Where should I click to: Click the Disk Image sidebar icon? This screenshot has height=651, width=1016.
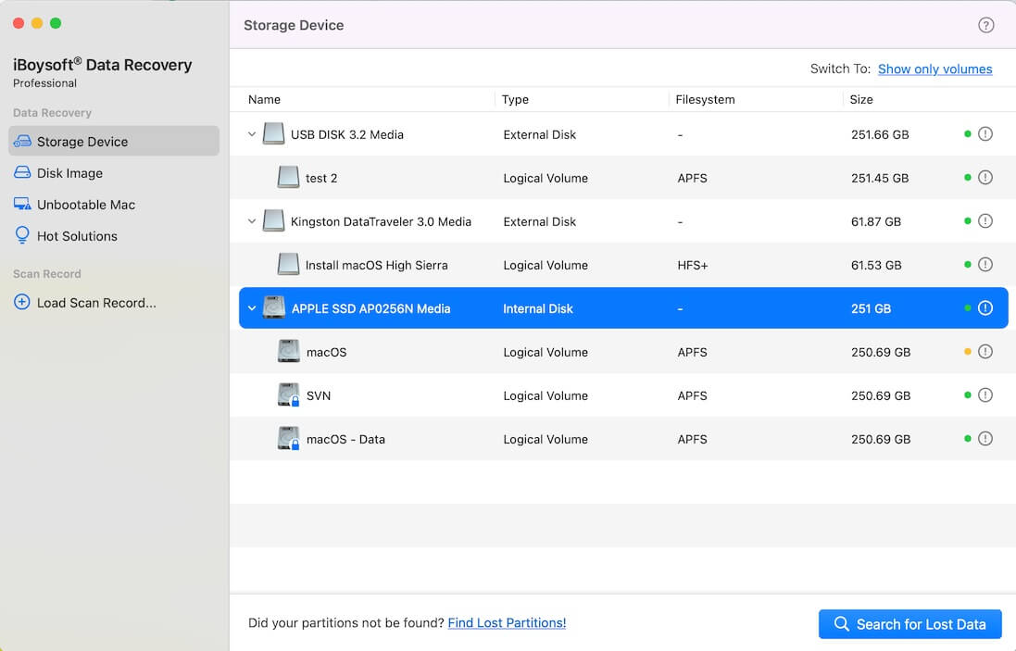(22, 173)
